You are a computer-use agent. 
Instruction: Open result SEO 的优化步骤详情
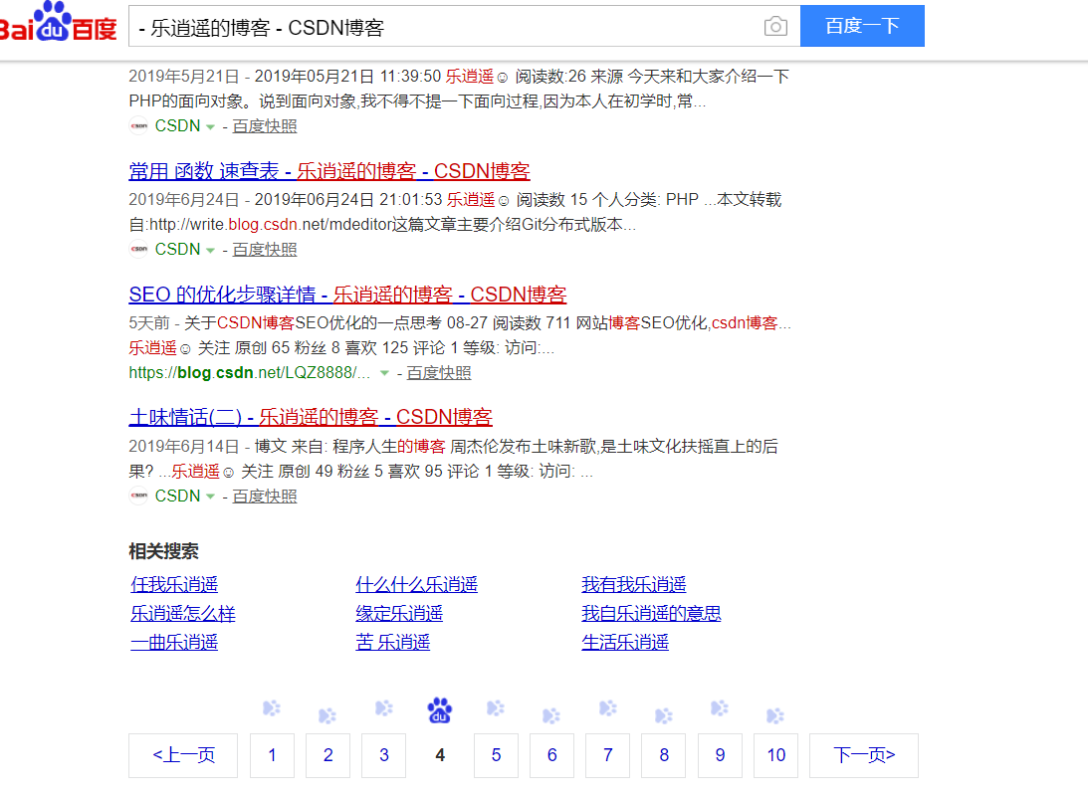tap(347, 294)
